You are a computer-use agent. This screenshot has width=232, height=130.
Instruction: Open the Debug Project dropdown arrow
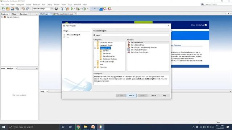pyautogui.click(x=81, y=9)
